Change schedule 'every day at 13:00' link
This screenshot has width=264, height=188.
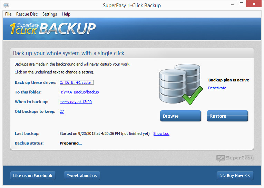pyautogui.click(x=76, y=102)
